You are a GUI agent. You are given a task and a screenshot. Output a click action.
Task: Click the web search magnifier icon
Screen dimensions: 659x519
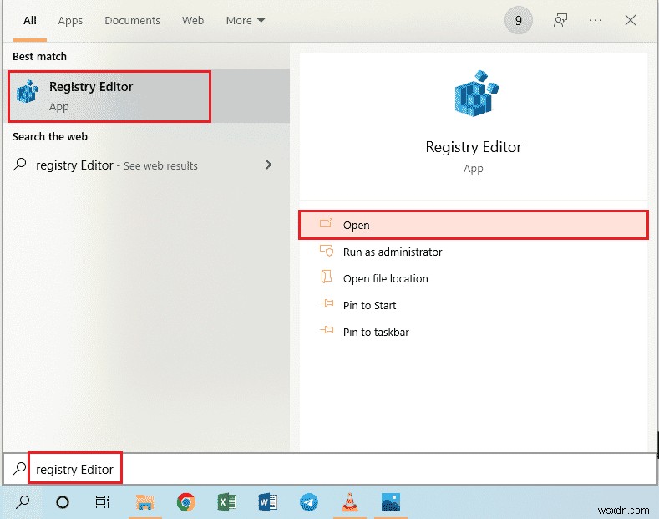(19, 165)
